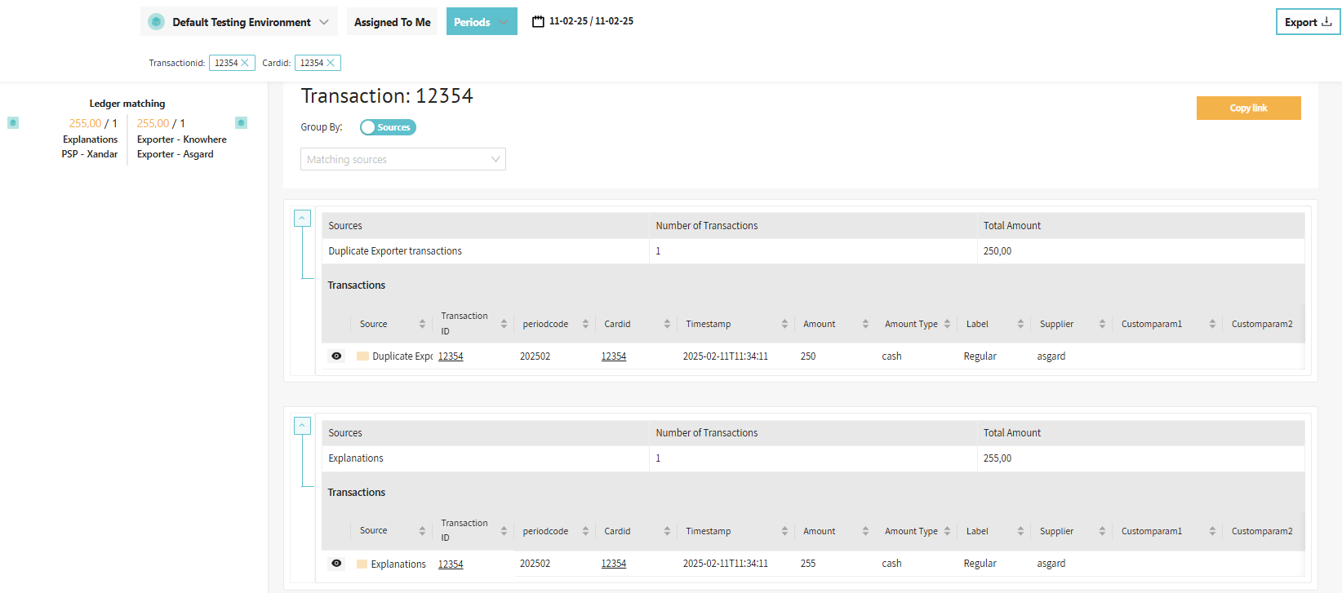This screenshot has width=1342, height=593.
Task: Open the Periods menu
Action: pos(481,22)
